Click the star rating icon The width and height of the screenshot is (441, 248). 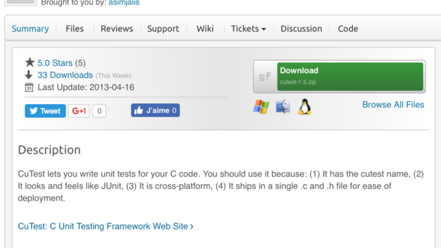tap(30, 63)
